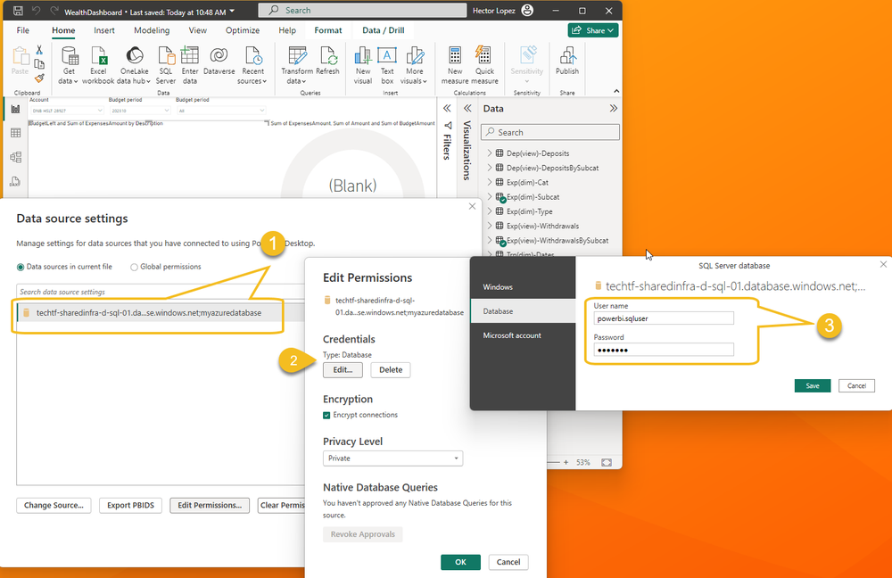892x578 pixels.
Task: Open the OneLake data hub icon
Action: [x=133, y=56]
